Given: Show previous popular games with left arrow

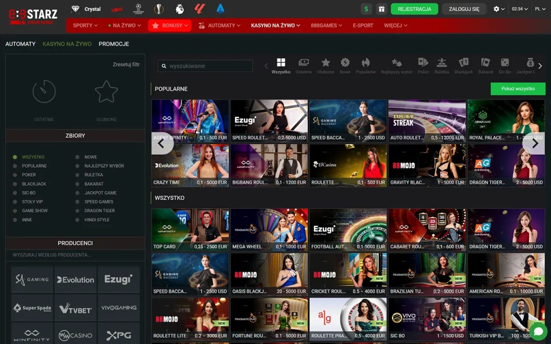Looking at the screenshot, I should tap(161, 143).
